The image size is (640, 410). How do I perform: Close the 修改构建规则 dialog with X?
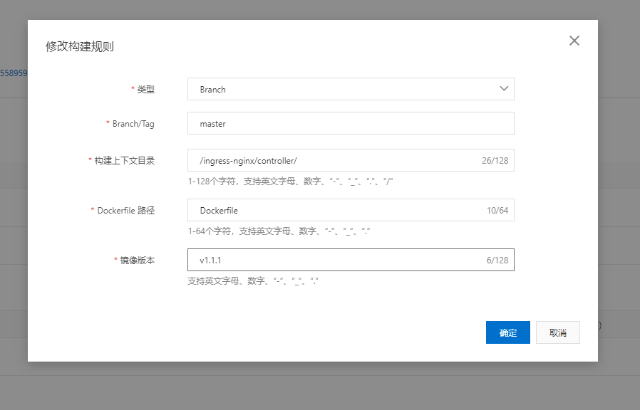coord(574,41)
